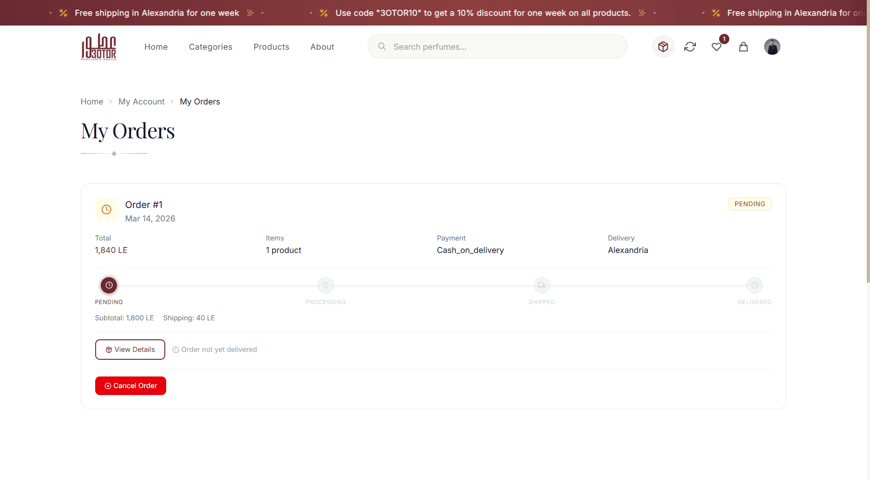Click the Shipped truck step marker
The width and height of the screenshot is (870, 480).
[x=541, y=285]
